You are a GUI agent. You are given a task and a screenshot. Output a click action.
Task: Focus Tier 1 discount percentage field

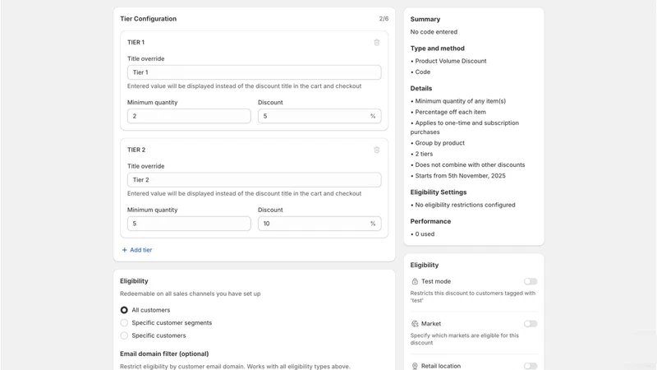(319, 116)
